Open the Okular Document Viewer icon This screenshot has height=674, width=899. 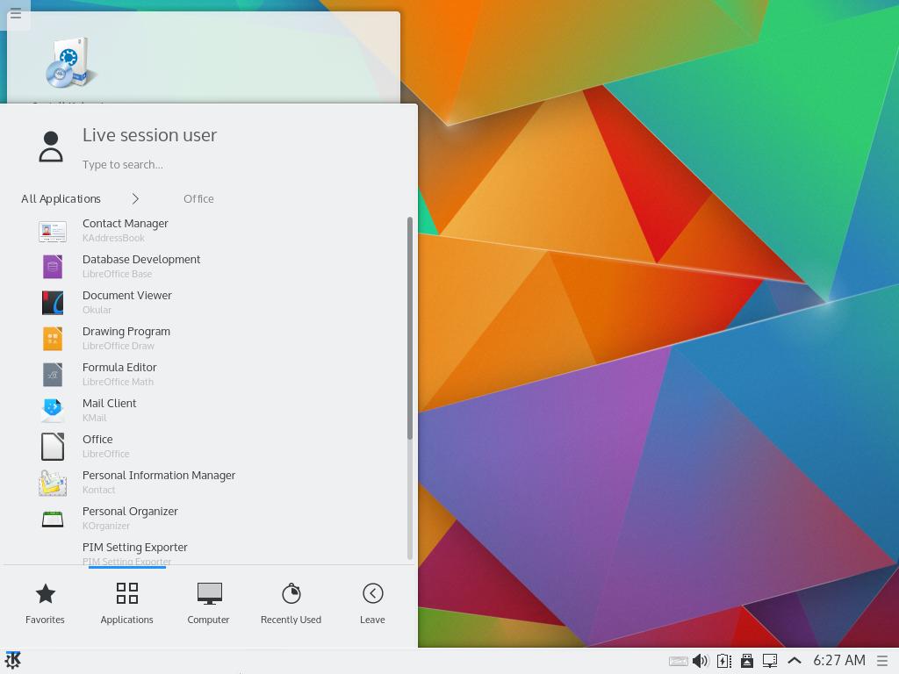(53, 303)
